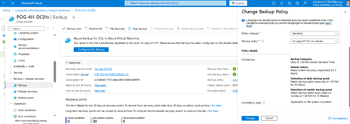Open the Backup policy dropdown
The image size is (350, 124).
(315, 41)
